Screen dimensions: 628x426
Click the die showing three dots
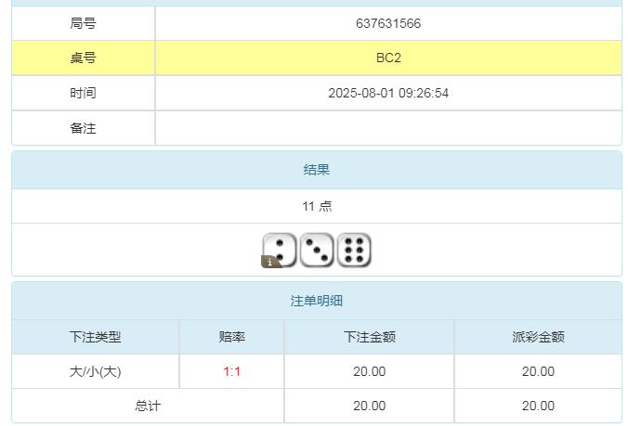coord(317,250)
